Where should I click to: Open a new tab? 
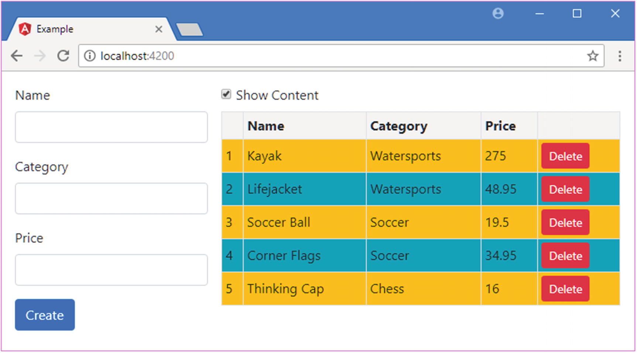(x=189, y=30)
